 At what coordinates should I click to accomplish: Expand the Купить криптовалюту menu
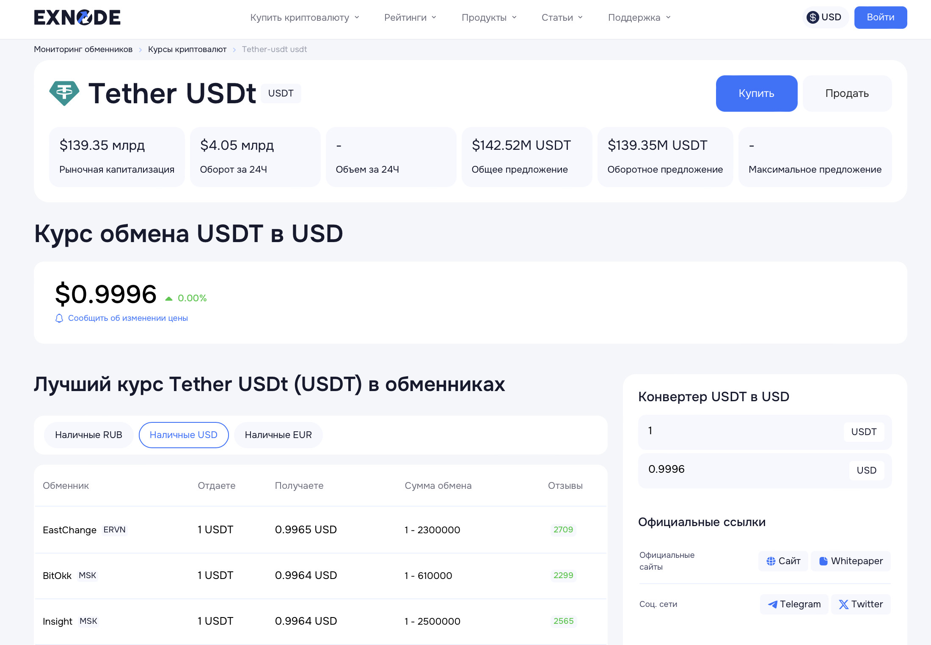click(x=304, y=18)
